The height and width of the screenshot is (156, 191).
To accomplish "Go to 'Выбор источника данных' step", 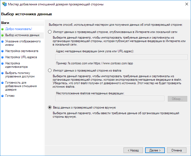I will (x=22, y=35).
